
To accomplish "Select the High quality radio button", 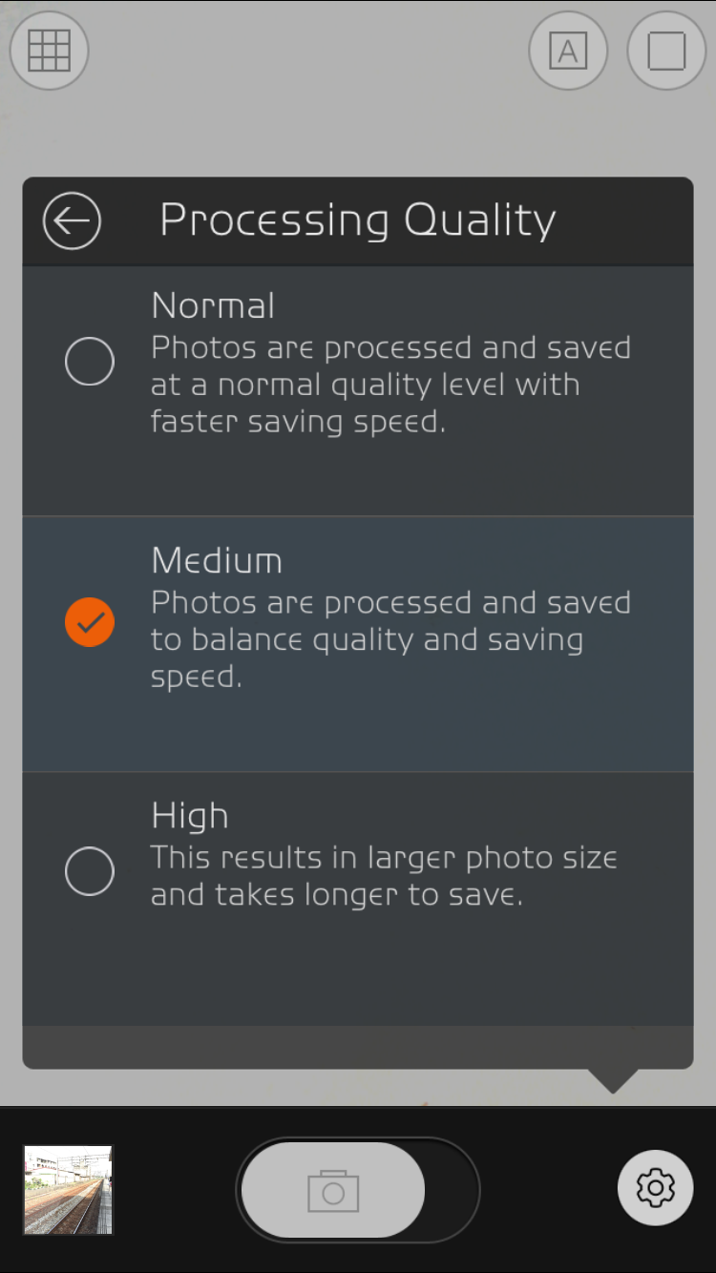I will tap(90, 871).
